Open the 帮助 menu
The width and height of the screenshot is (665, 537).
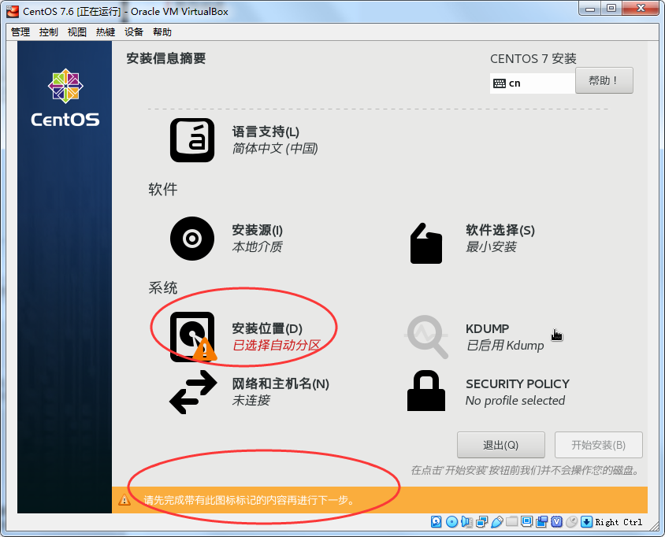(x=162, y=32)
